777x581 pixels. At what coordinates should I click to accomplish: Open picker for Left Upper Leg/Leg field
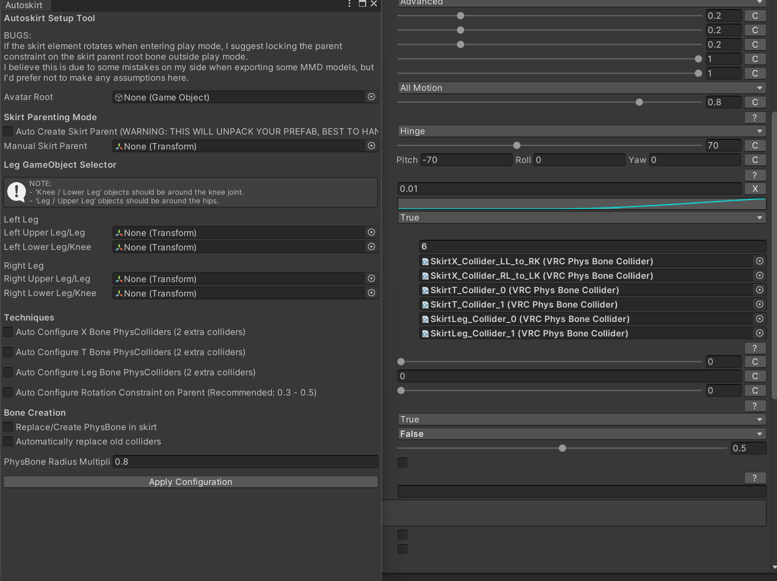tap(371, 233)
